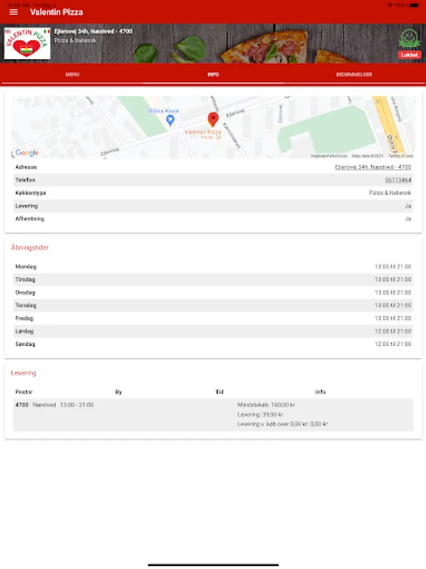426x569 pixels.
Task: Tap the red Lukket status badge
Action: [410, 55]
